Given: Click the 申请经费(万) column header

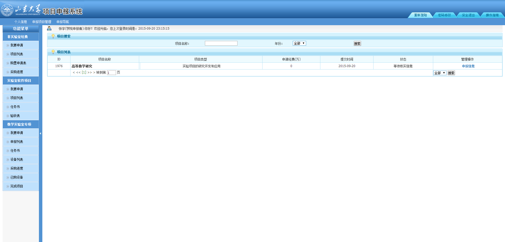Looking at the screenshot, I should click(x=291, y=59).
